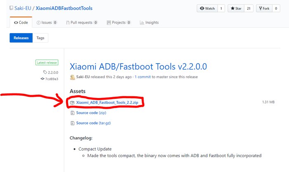
Task: Click the Insights graph icon
Action: pyautogui.click(x=142, y=23)
